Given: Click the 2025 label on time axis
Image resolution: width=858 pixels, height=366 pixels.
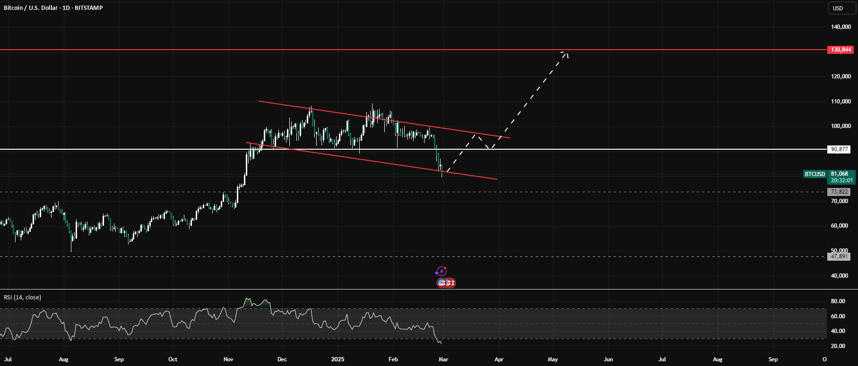Looking at the screenshot, I should pyautogui.click(x=338, y=359).
